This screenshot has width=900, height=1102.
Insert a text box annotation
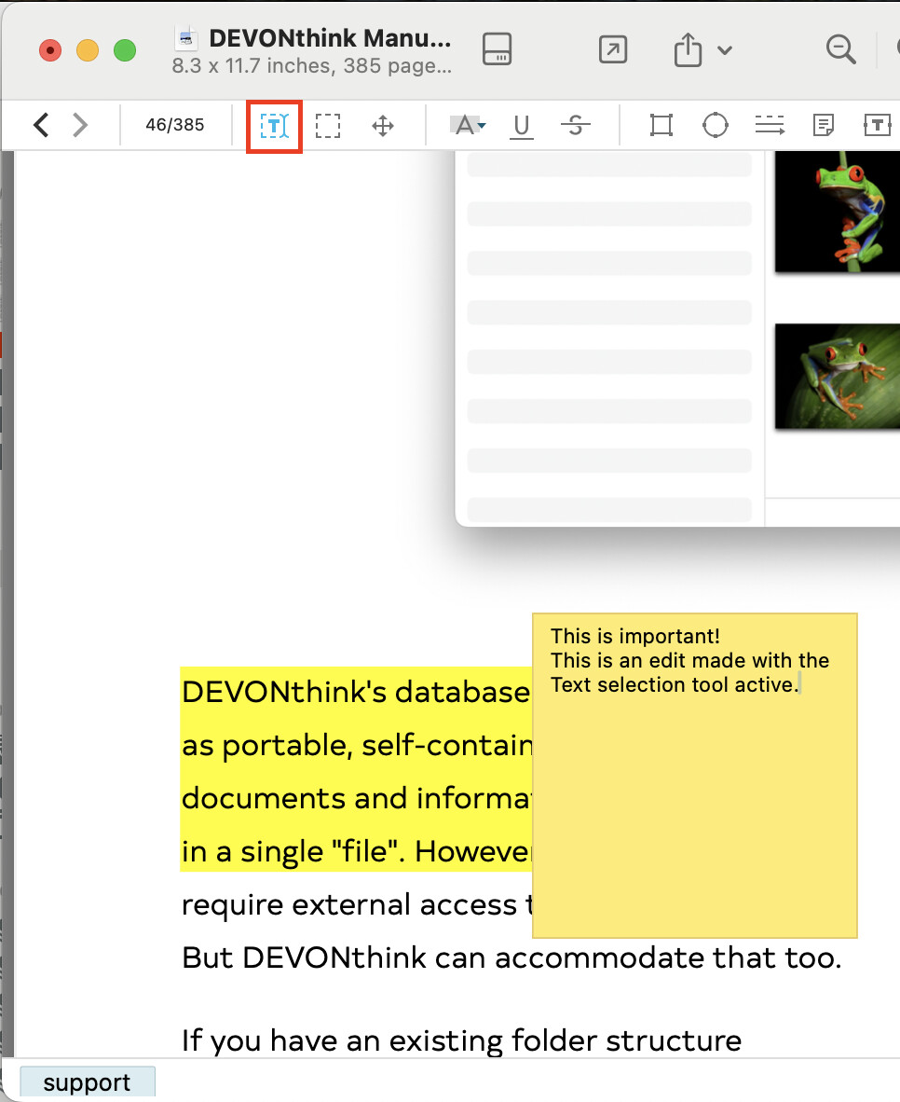point(878,126)
